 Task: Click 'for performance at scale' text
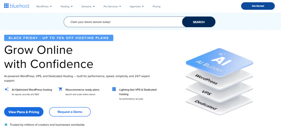coord(131,99)
